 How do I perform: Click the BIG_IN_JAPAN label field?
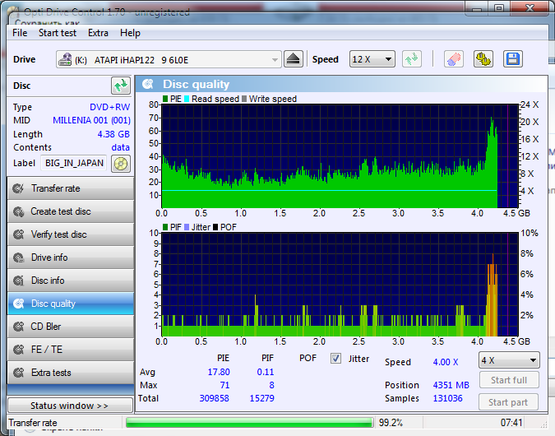[x=75, y=163]
